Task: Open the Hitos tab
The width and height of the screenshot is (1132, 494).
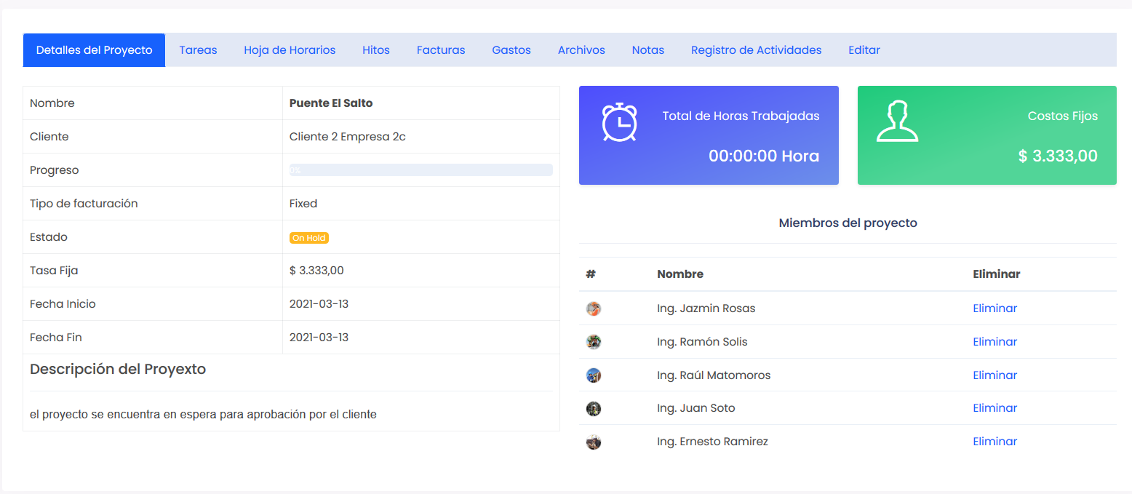Action: coord(376,50)
